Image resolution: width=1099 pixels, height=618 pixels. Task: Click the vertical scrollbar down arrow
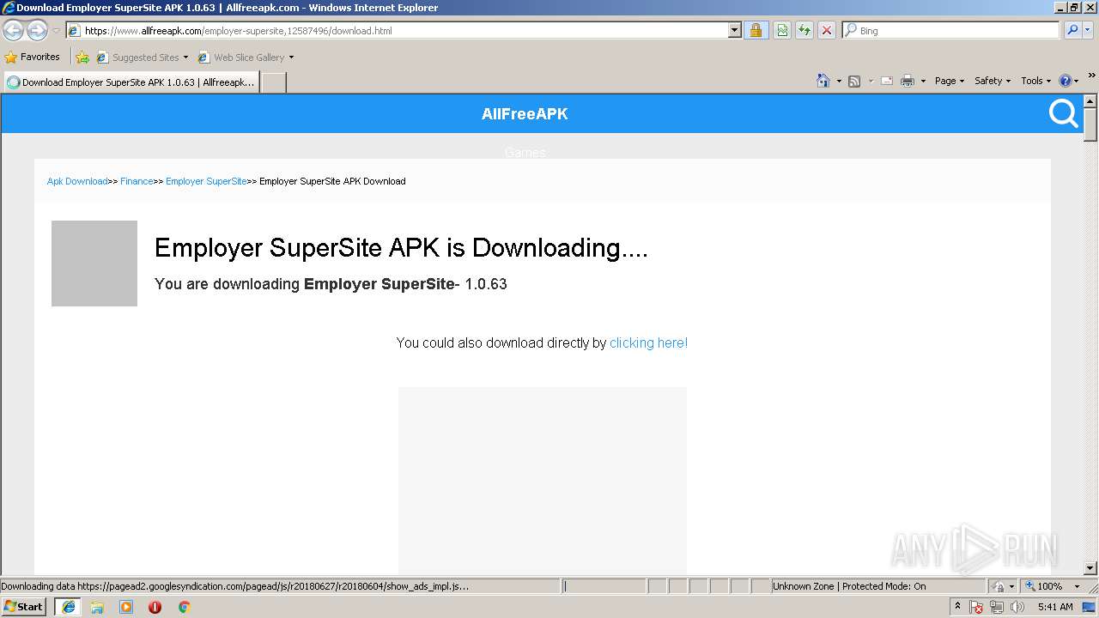tap(1090, 567)
